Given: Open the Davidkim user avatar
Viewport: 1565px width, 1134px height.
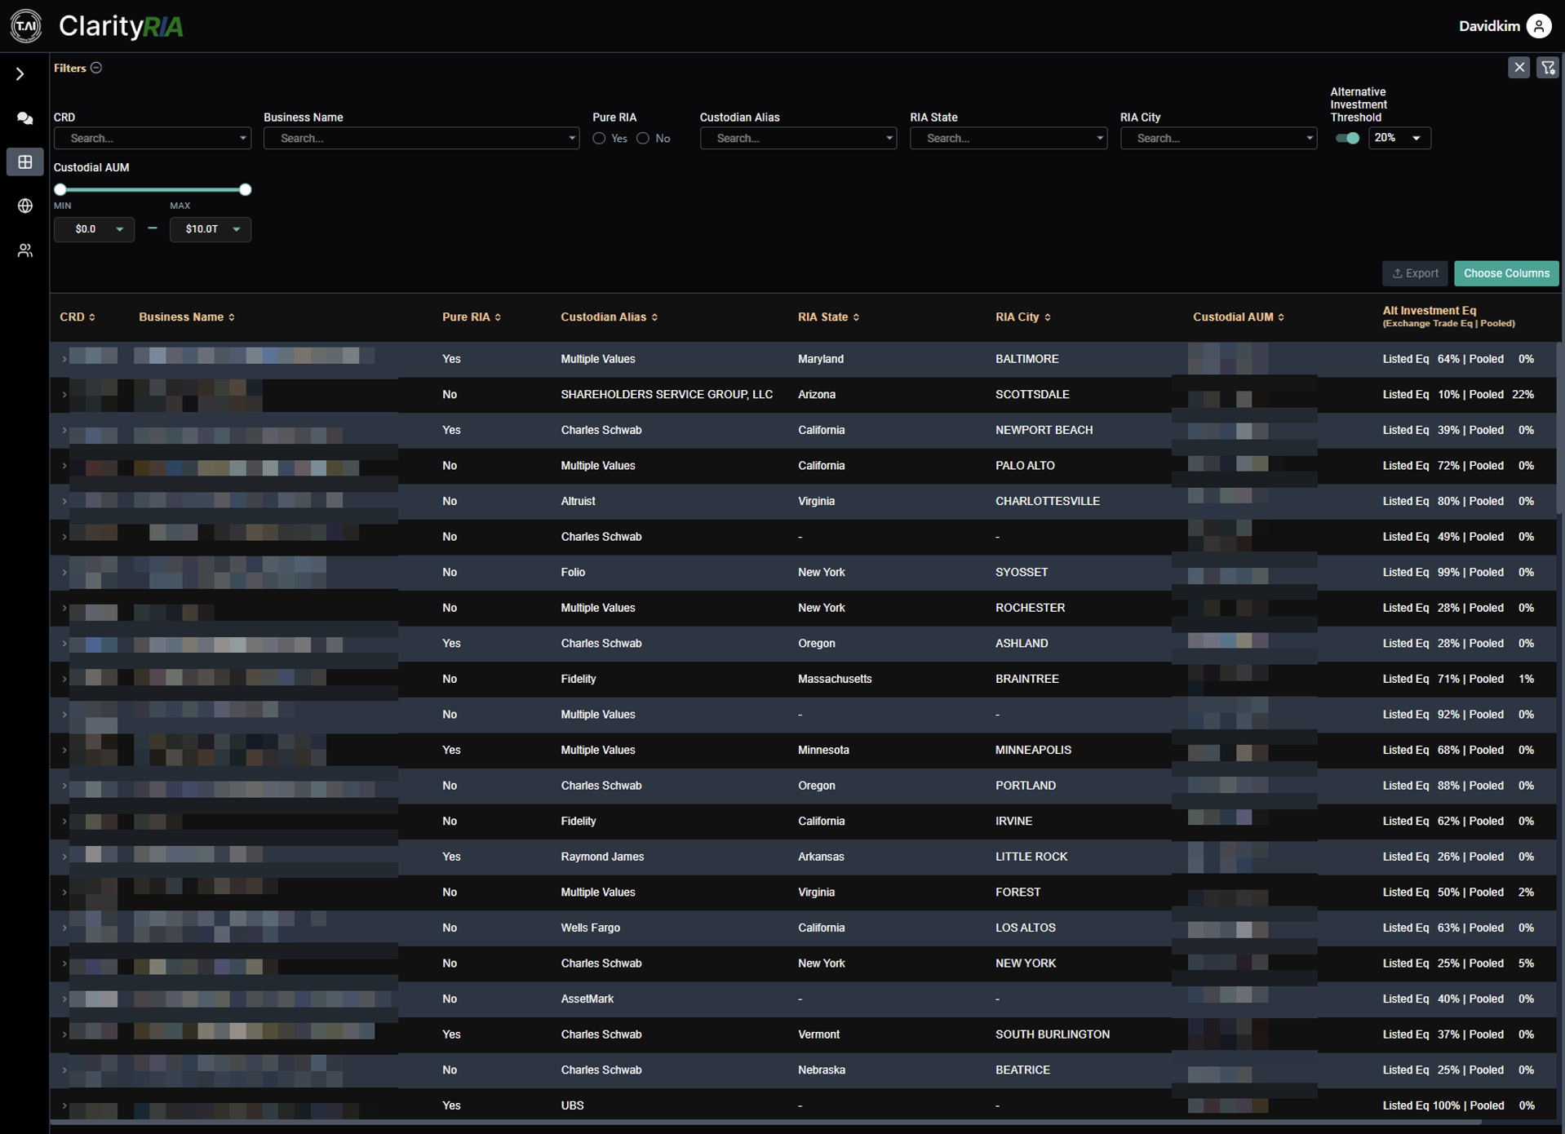Looking at the screenshot, I should point(1539,26).
